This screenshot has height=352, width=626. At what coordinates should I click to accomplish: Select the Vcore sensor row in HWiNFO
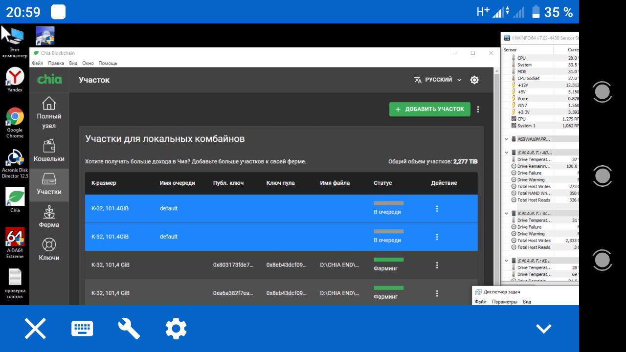[x=541, y=99]
